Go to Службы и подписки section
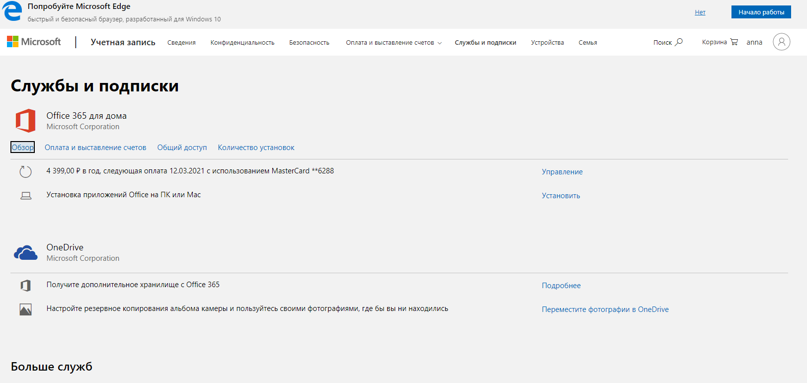Viewport: 807px width, 383px height. [485, 43]
